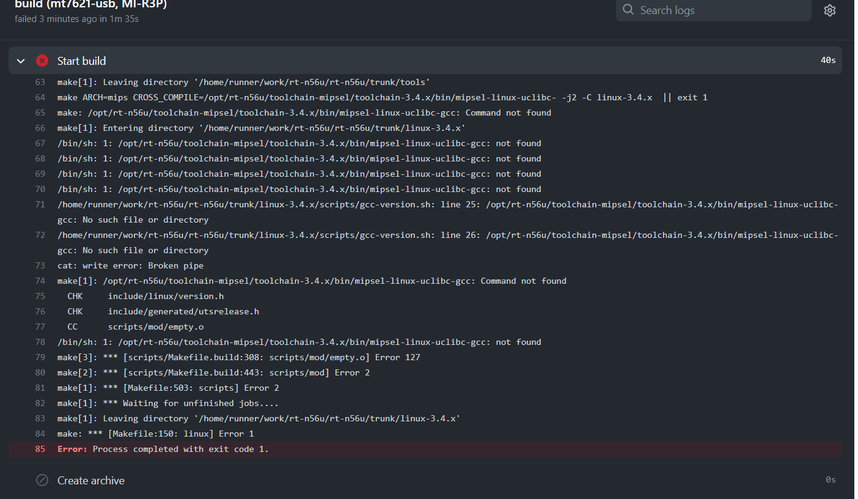This screenshot has height=499, width=858.
Task: Click the 40s duration of Start build
Action: 828,61
